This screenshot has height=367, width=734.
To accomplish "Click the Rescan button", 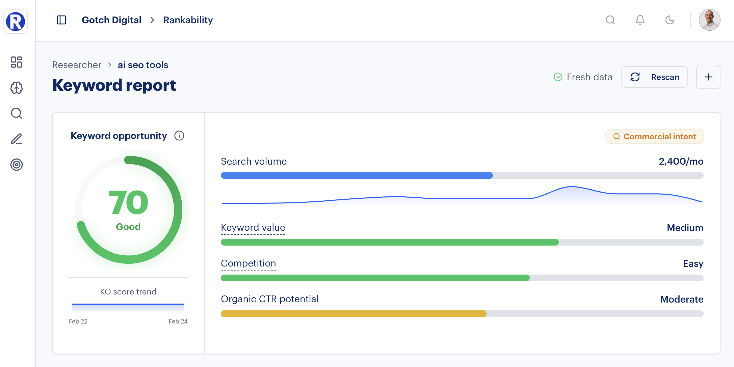I will (654, 77).
